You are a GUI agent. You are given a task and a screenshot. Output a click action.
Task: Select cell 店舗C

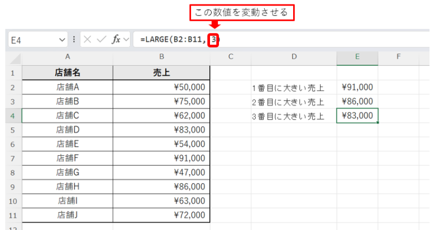[x=68, y=116]
